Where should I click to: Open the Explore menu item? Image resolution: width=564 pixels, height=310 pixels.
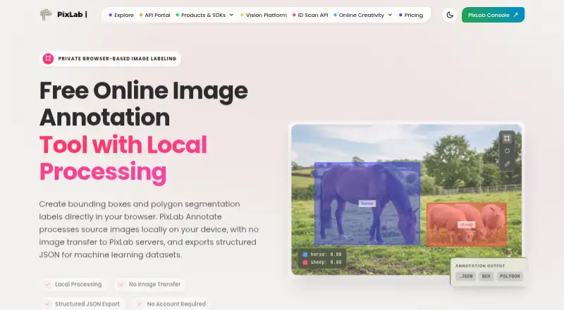121,15
